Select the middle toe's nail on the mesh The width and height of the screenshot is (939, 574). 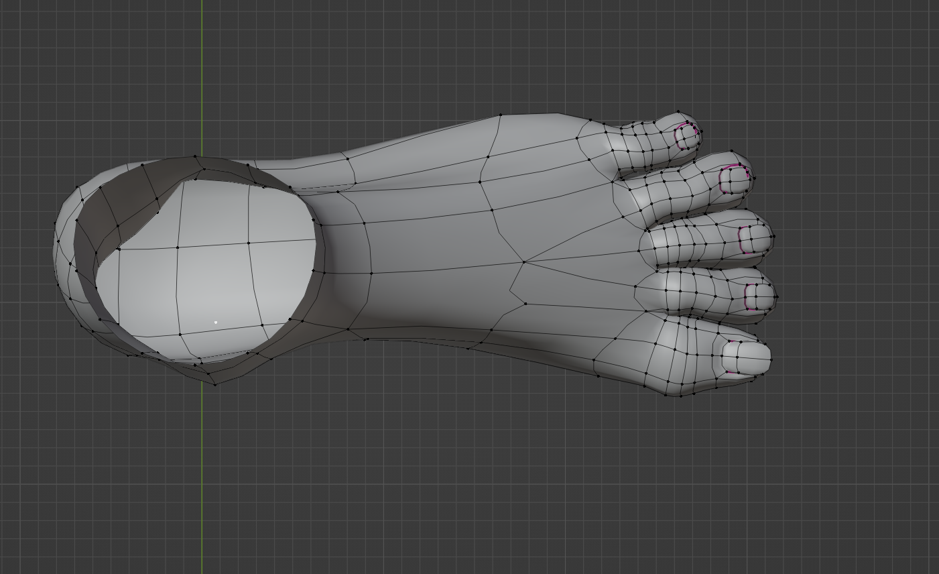coord(755,239)
